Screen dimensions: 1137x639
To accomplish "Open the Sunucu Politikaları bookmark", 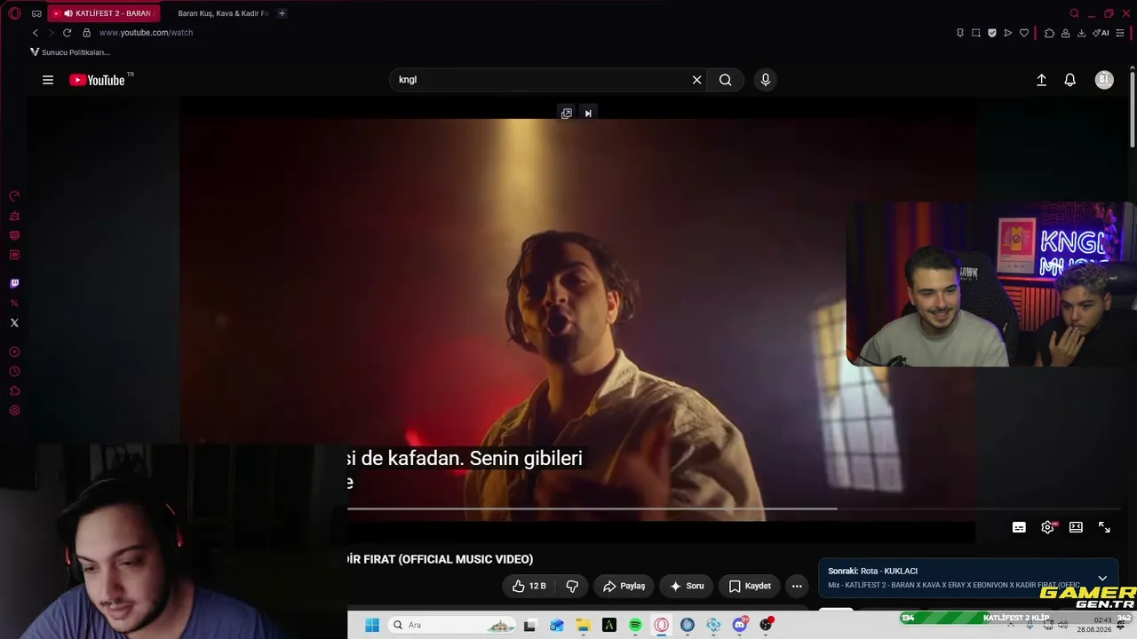I will 70,52.
